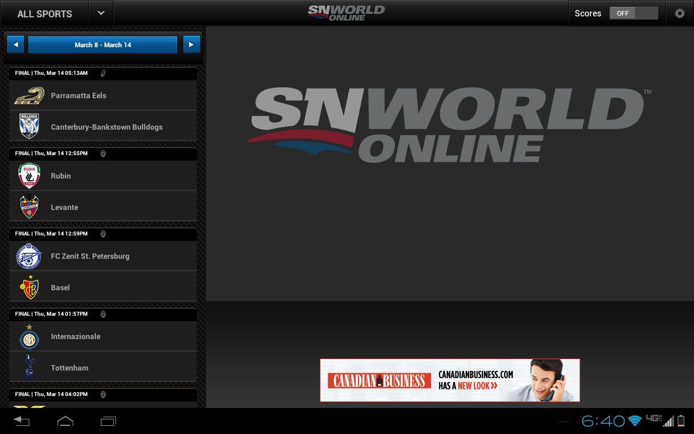
Task: Toggle the Scores OFF switch
Action: 633,13
